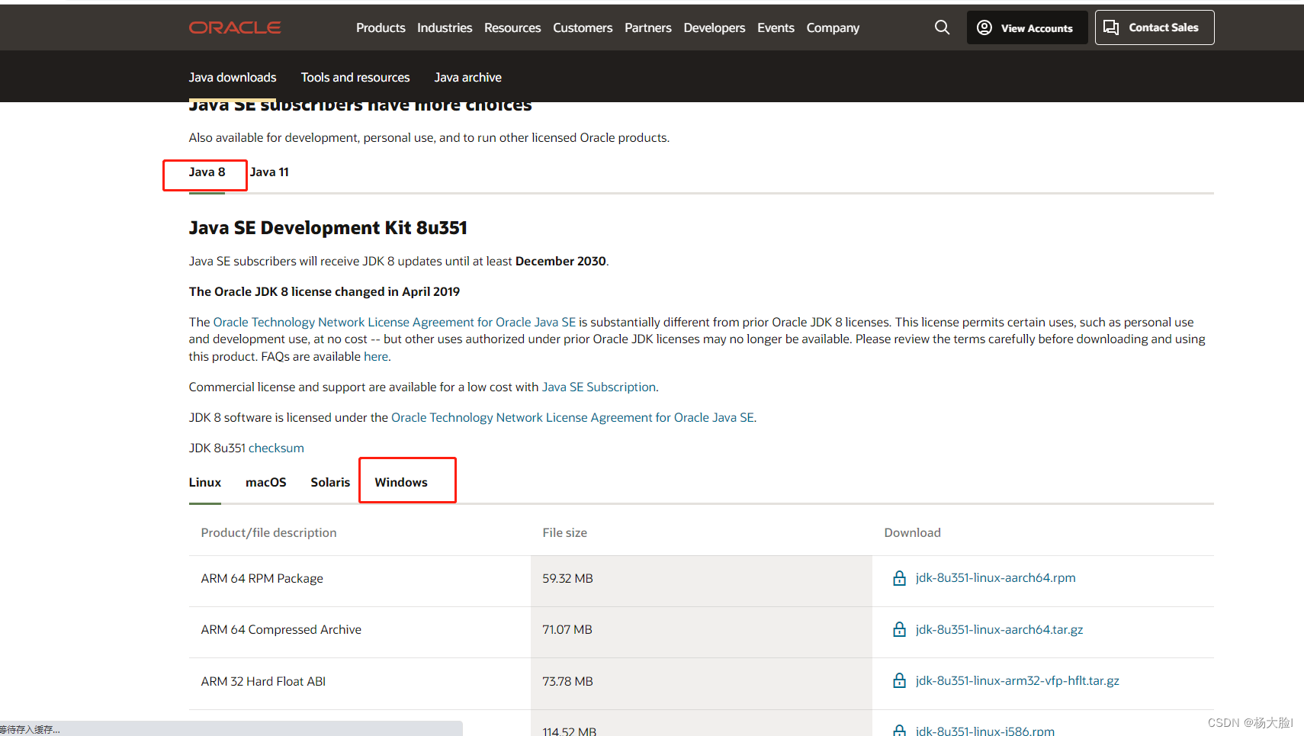
Task: Open the Company menu
Action: [x=833, y=27]
